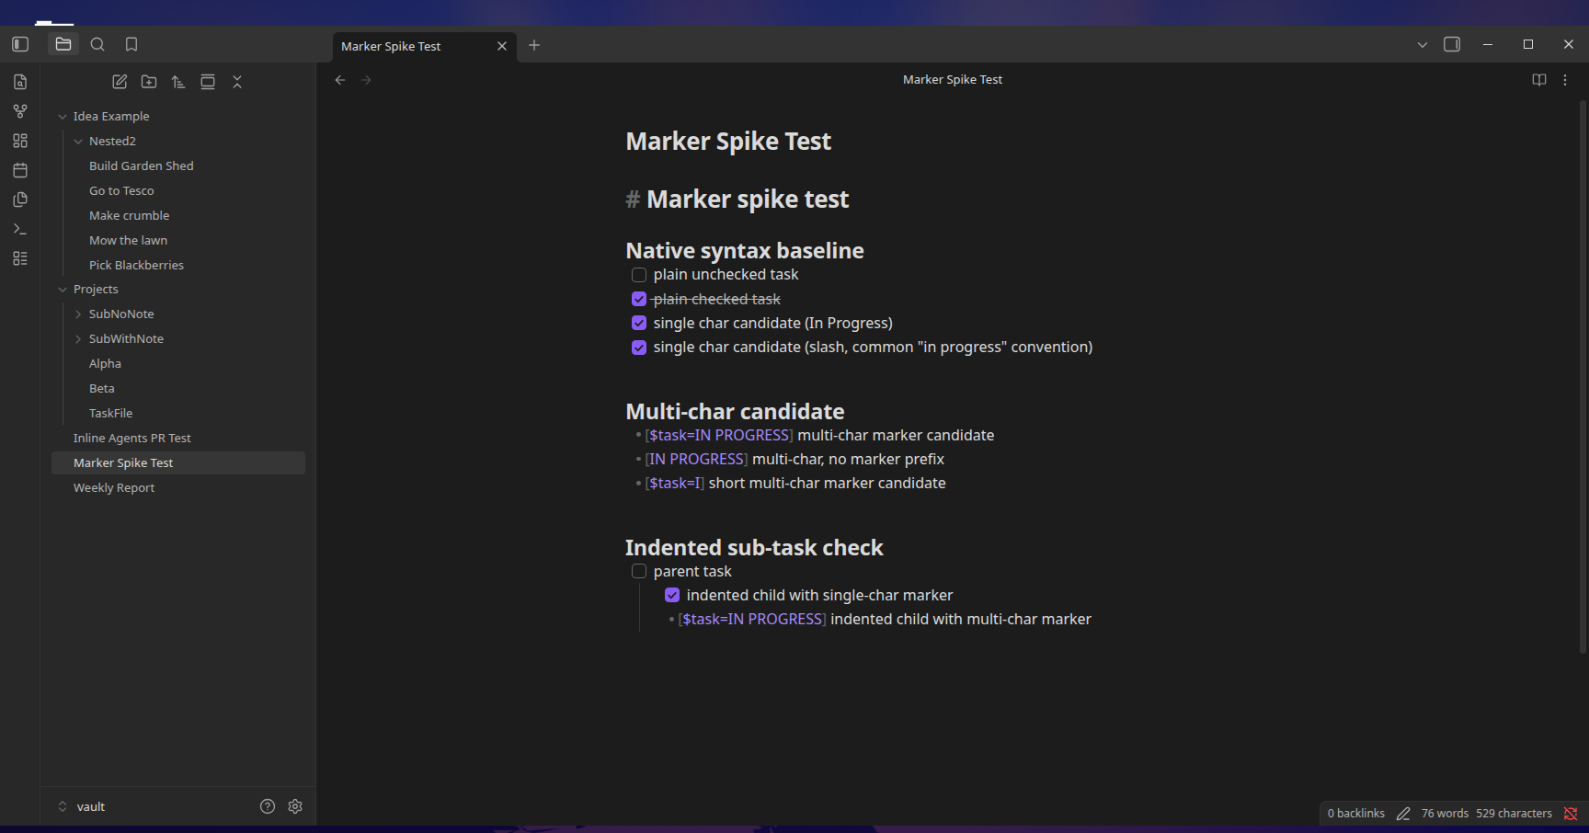The width and height of the screenshot is (1589, 833).
Task: Open the Alpha note
Action: point(105,363)
